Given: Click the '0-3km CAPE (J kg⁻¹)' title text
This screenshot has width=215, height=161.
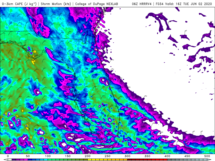Looking at the screenshot, I should pos(19,4).
